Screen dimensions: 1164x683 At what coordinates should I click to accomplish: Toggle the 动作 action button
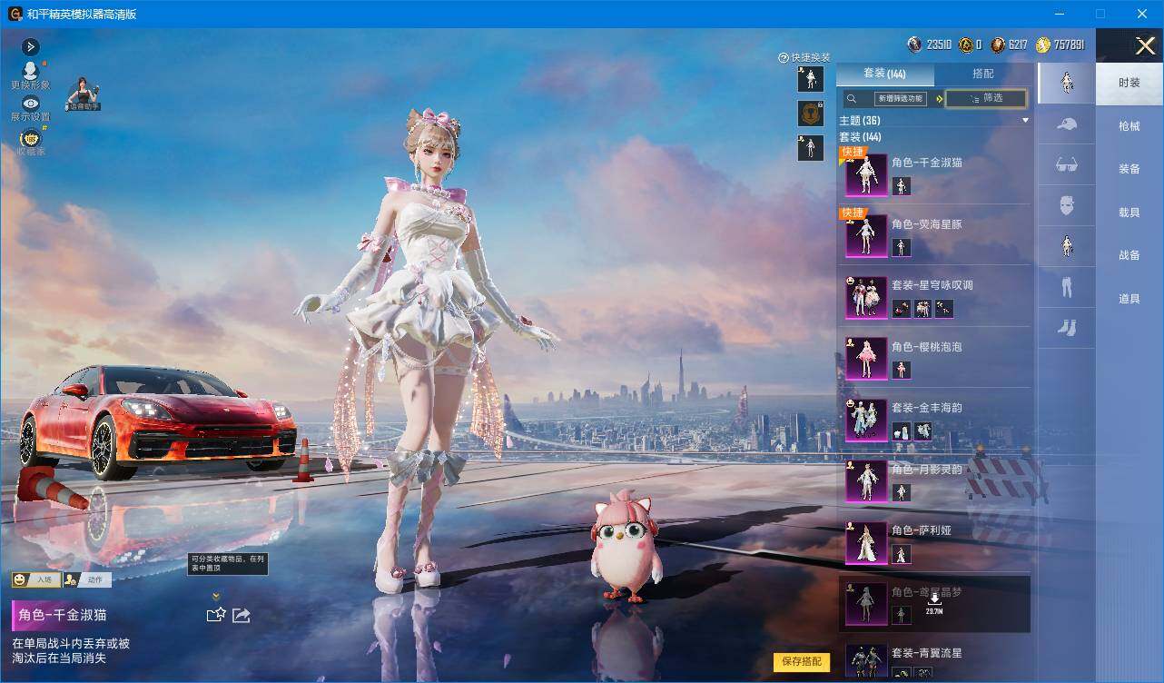87,579
